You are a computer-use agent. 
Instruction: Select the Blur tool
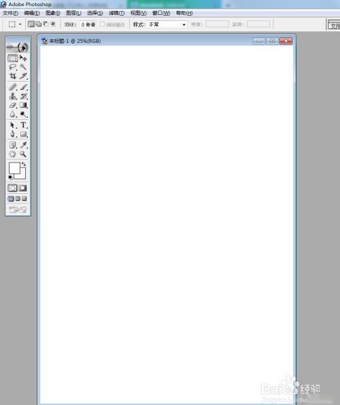13,114
